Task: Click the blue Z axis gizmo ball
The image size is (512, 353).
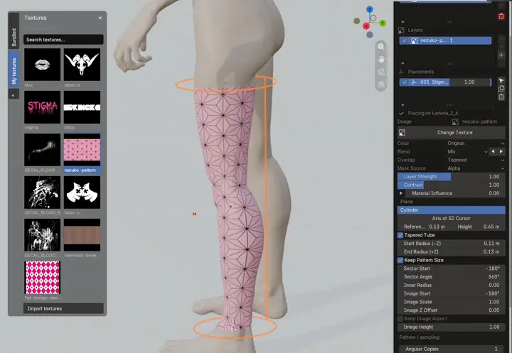Action: click(370, 9)
